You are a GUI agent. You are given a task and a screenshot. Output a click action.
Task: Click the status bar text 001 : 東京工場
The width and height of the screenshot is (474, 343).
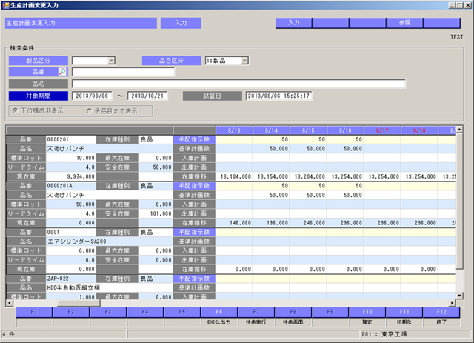point(384,334)
